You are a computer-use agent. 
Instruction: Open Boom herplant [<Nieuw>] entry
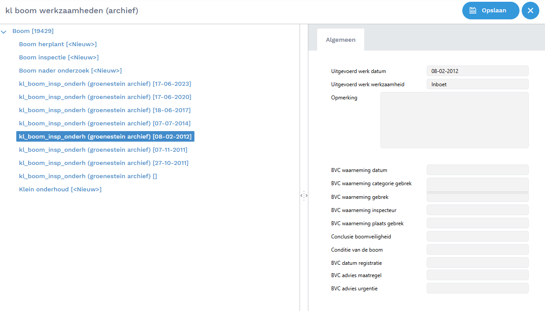[58, 44]
